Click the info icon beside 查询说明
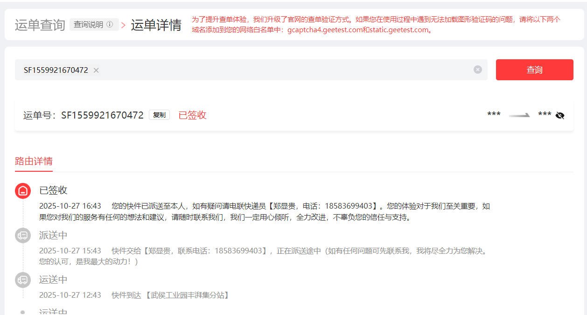Viewport: 587px width, 315px height. (110, 25)
